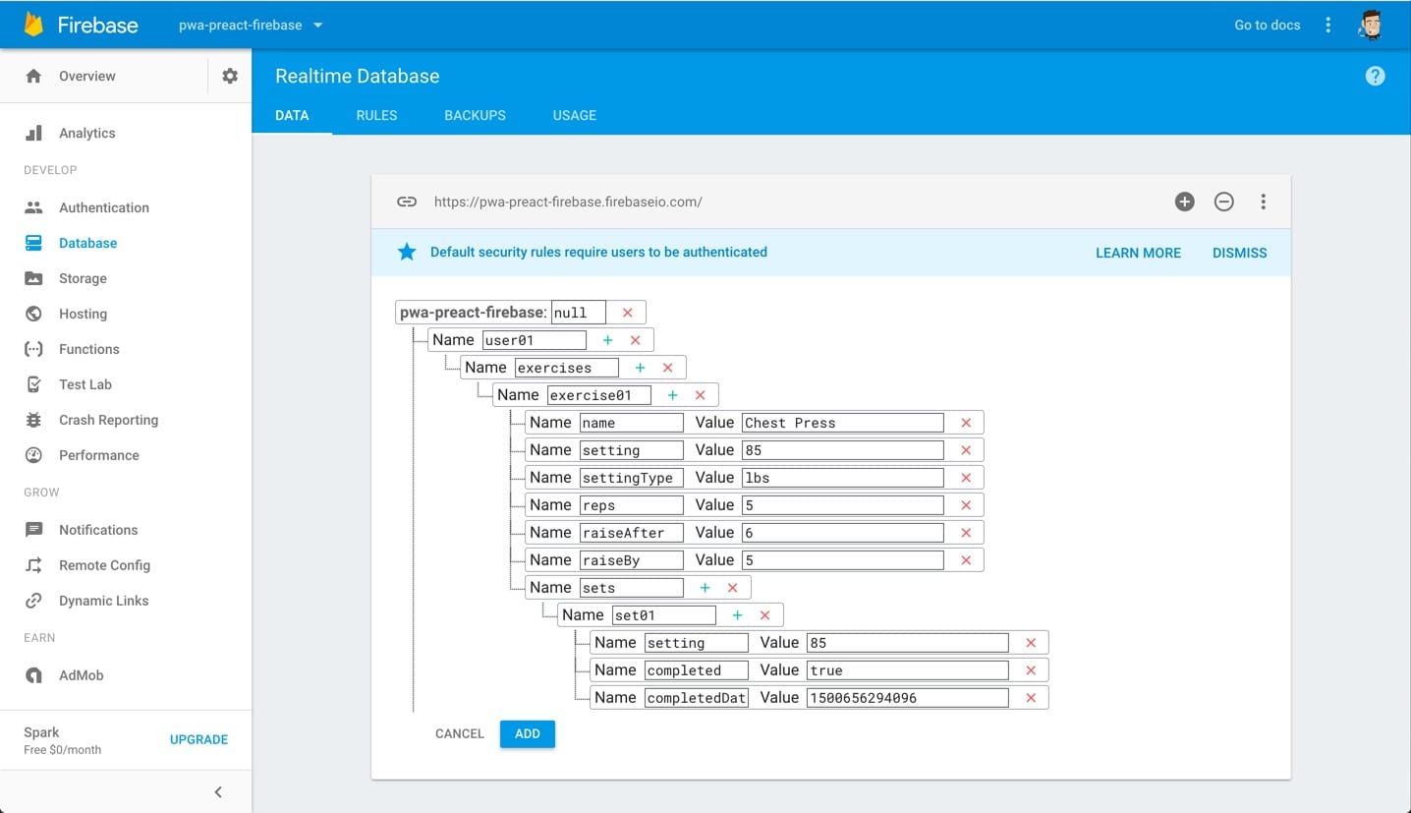Delete the root pwa-preact-firebase null value
Viewport: 1411px width, 813px height.
coord(627,313)
